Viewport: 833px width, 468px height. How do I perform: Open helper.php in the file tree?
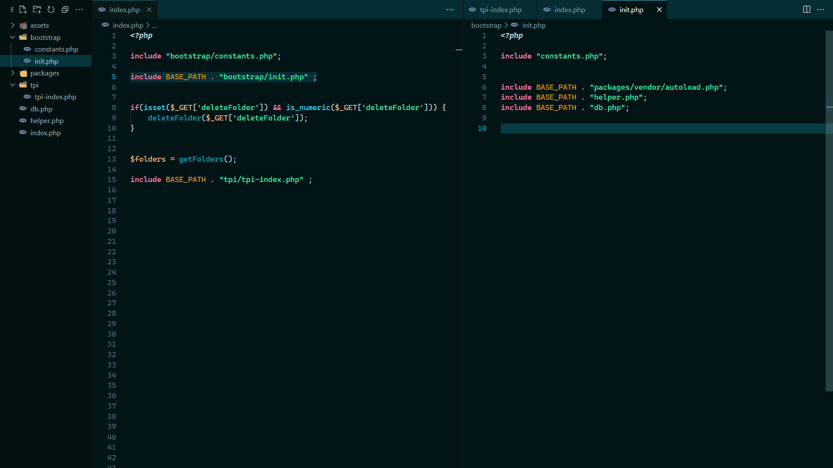(47, 120)
